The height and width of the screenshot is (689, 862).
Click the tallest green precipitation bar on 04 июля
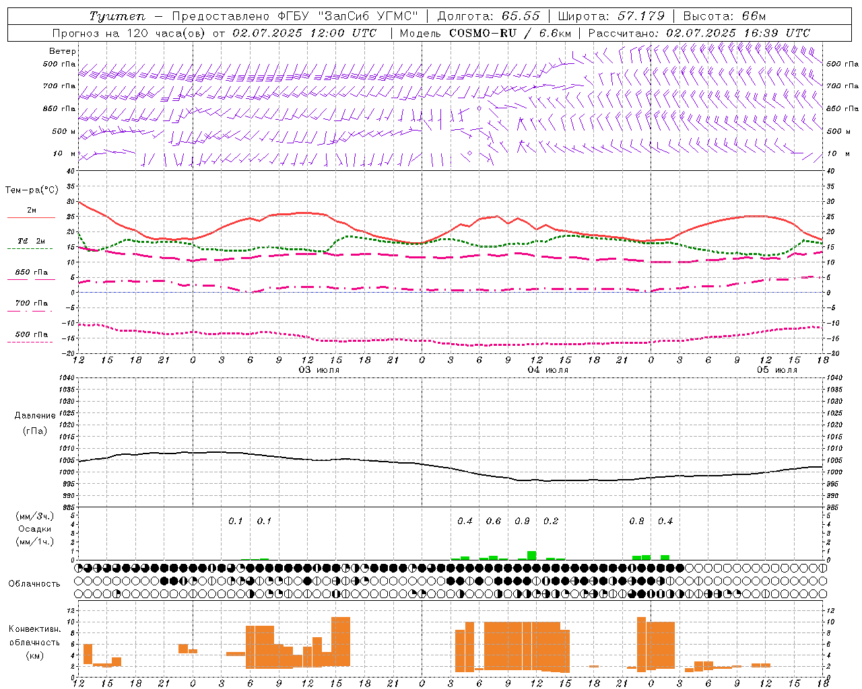pyautogui.click(x=532, y=556)
